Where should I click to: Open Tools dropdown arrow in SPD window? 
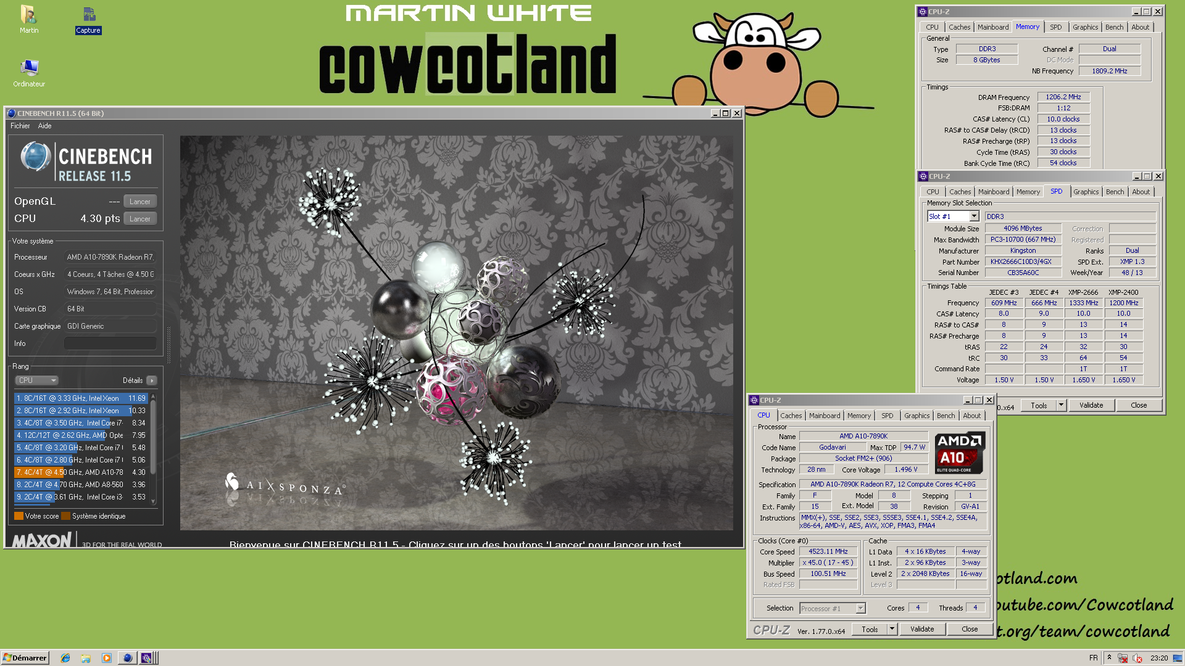coord(1061,405)
